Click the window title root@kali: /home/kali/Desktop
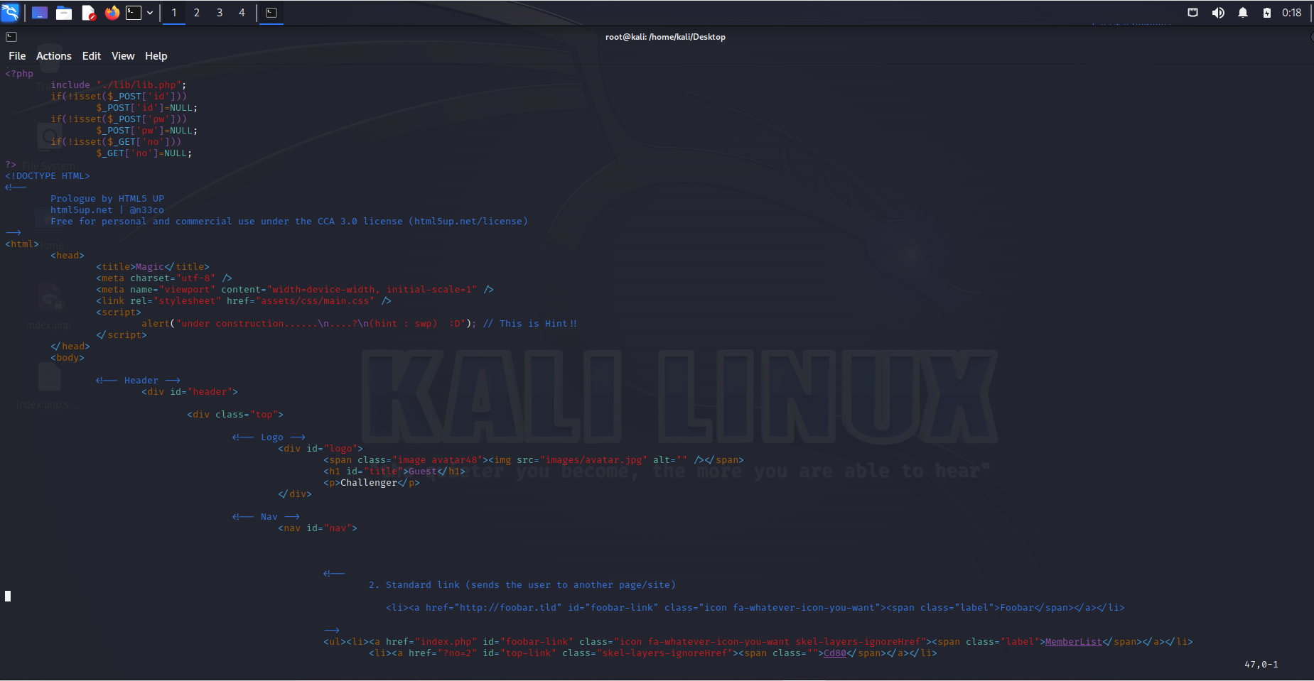The image size is (1314, 681). point(665,37)
